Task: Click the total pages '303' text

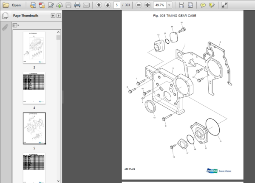Action: [x=127, y=5]
